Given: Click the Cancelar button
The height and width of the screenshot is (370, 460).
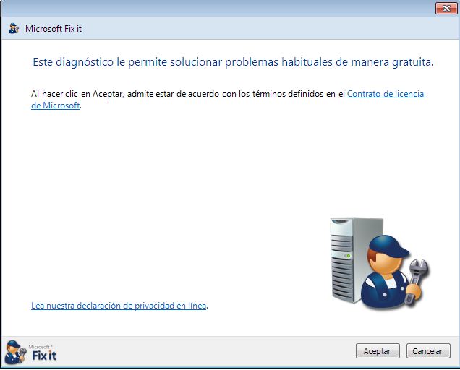Looking at the screenshot, I should tap(428, 351).
